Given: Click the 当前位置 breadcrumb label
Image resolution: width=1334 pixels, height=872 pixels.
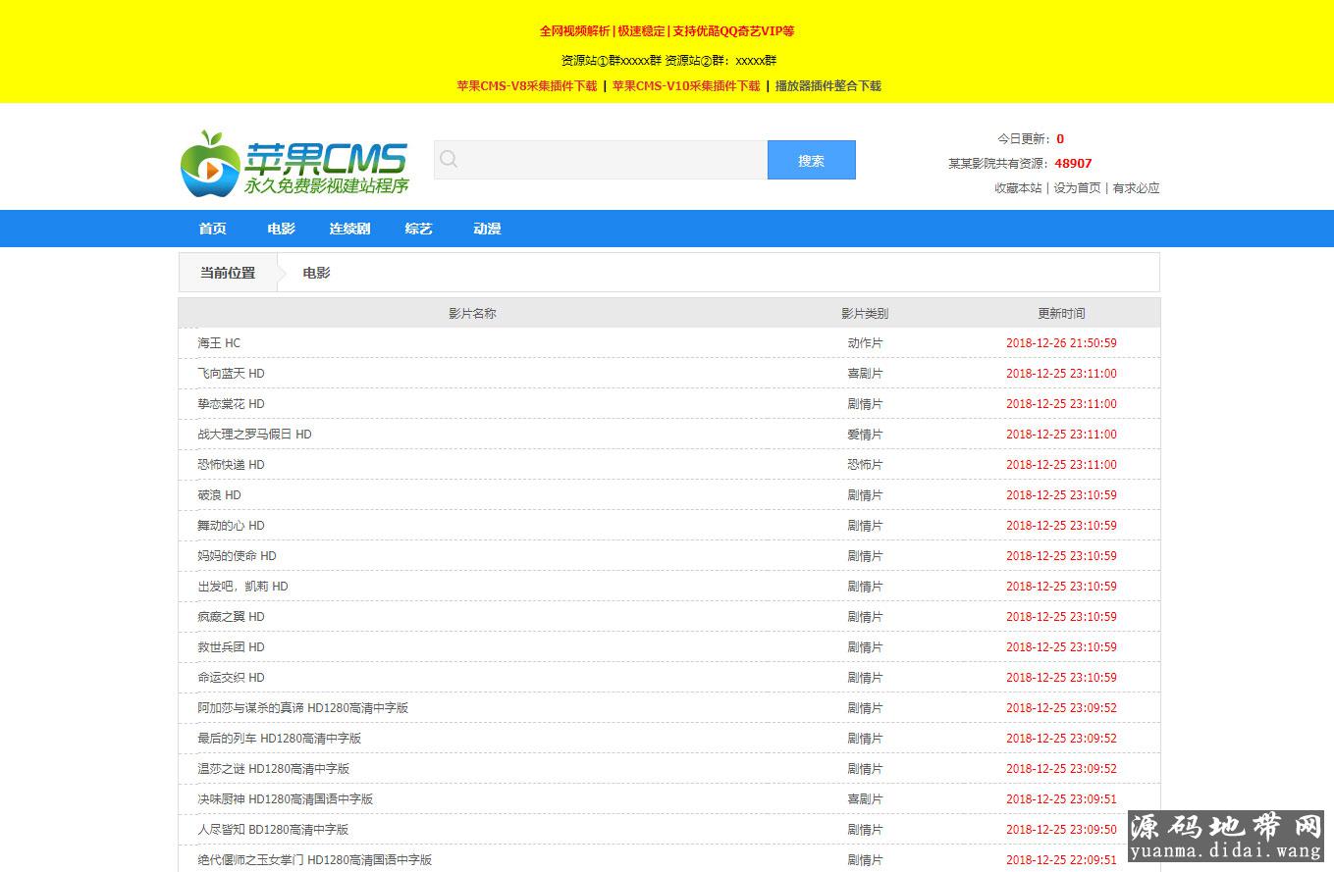Looking at the screenshot, I should click(228, 273).
